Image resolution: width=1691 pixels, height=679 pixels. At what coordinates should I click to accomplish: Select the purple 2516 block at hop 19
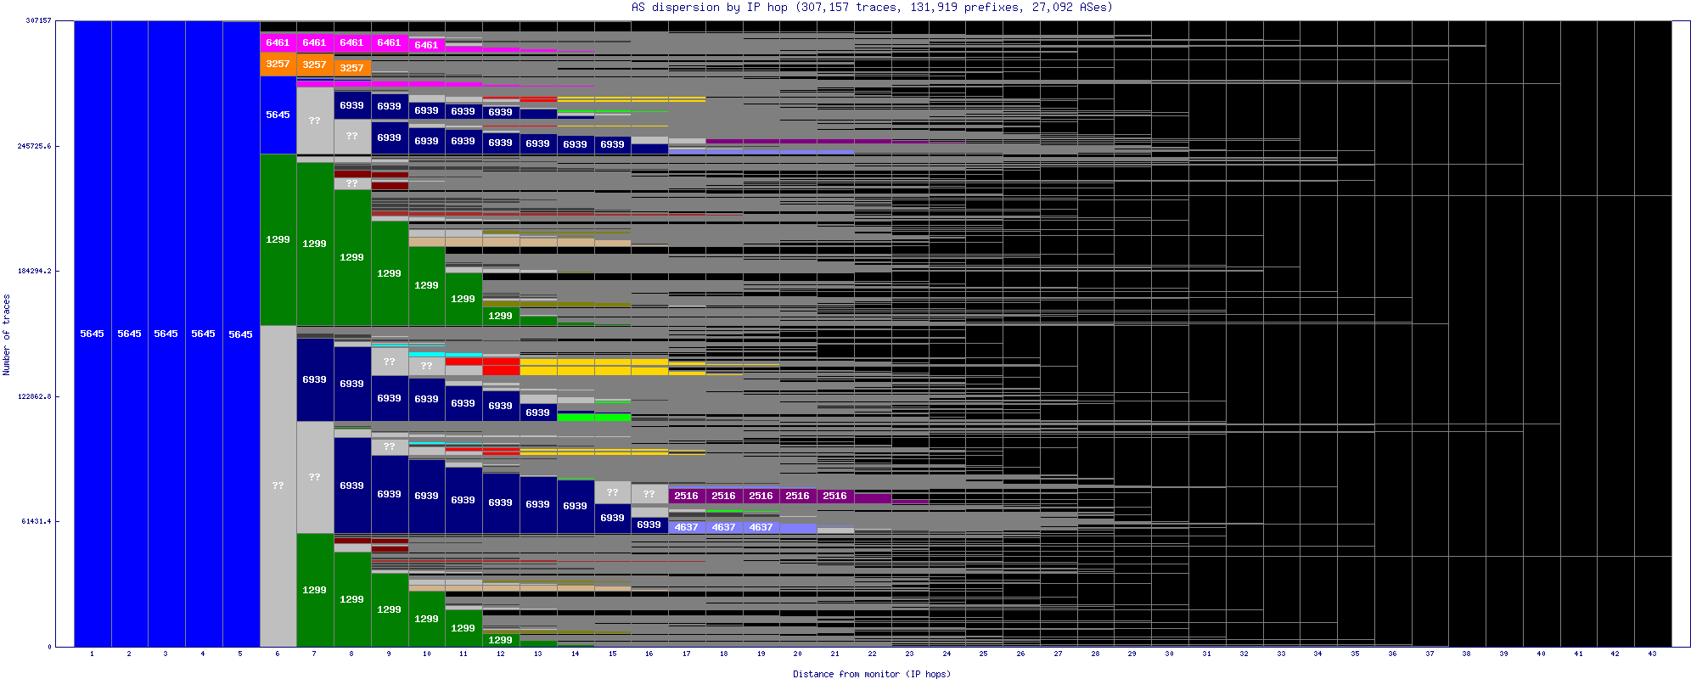(x=761, y=496)
